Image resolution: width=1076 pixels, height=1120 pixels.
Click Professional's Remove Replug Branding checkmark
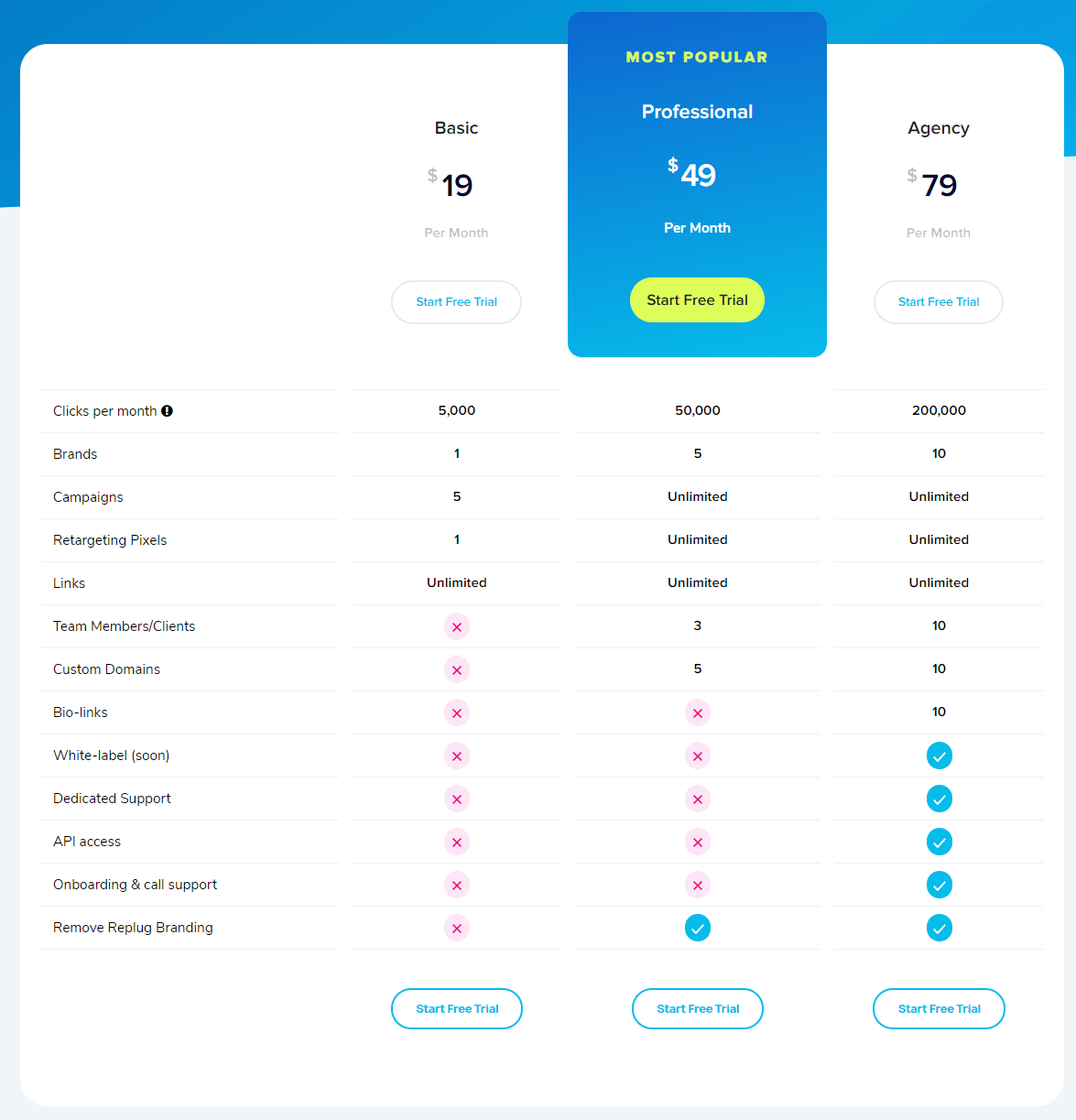point(697,928)
